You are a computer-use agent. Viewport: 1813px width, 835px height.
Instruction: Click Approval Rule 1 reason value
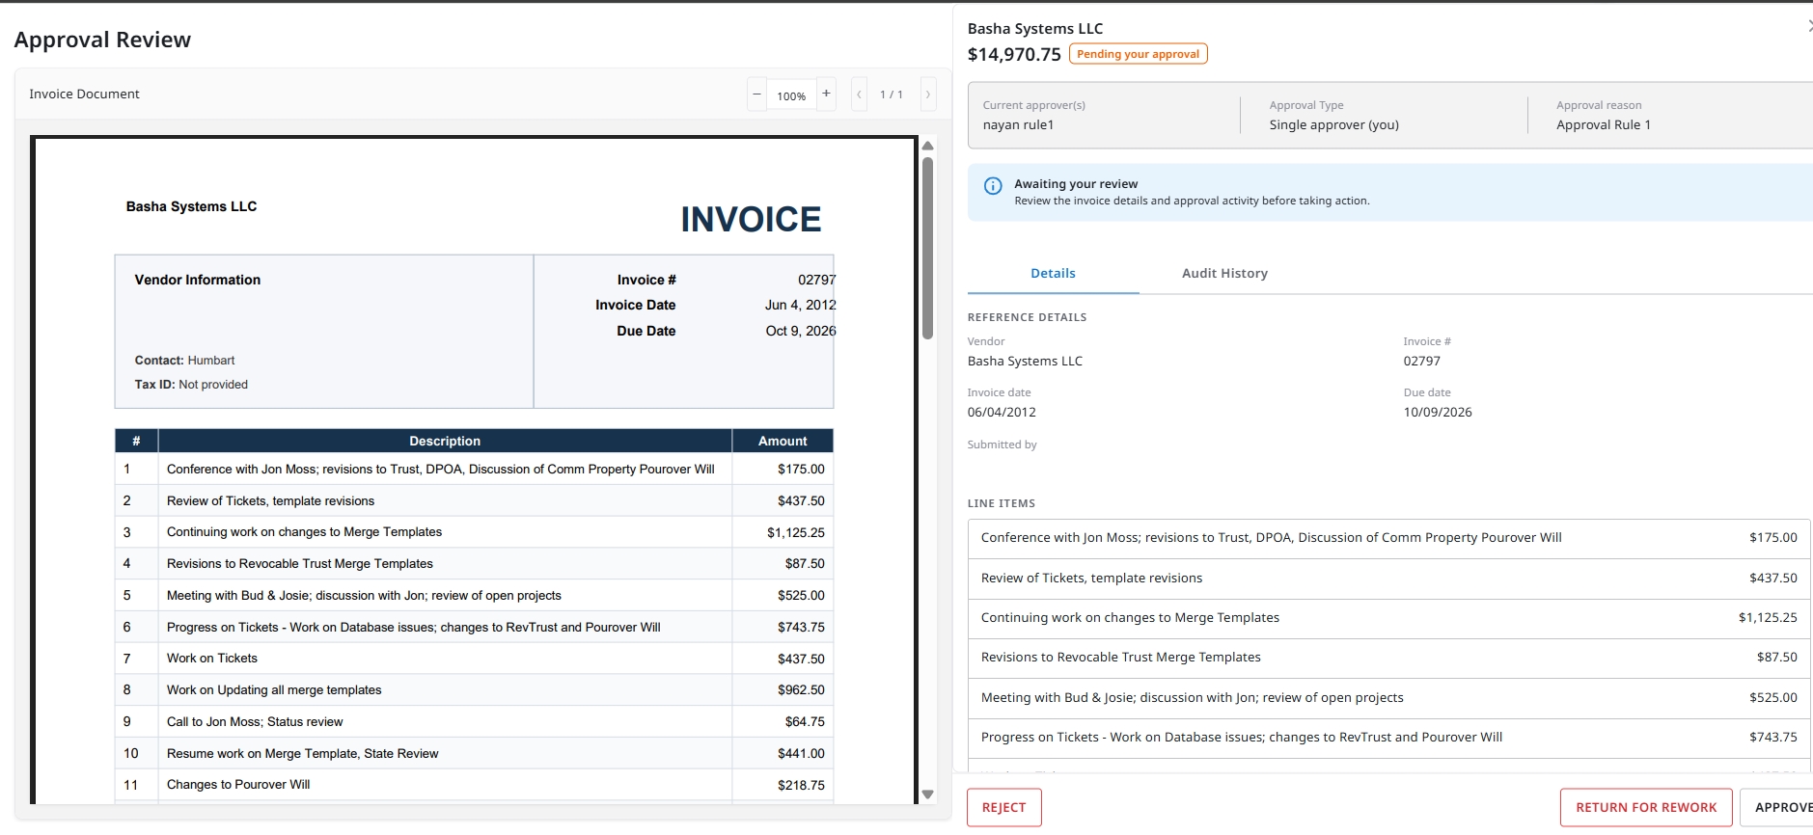pyautogui.click(x=1603, y=125)
